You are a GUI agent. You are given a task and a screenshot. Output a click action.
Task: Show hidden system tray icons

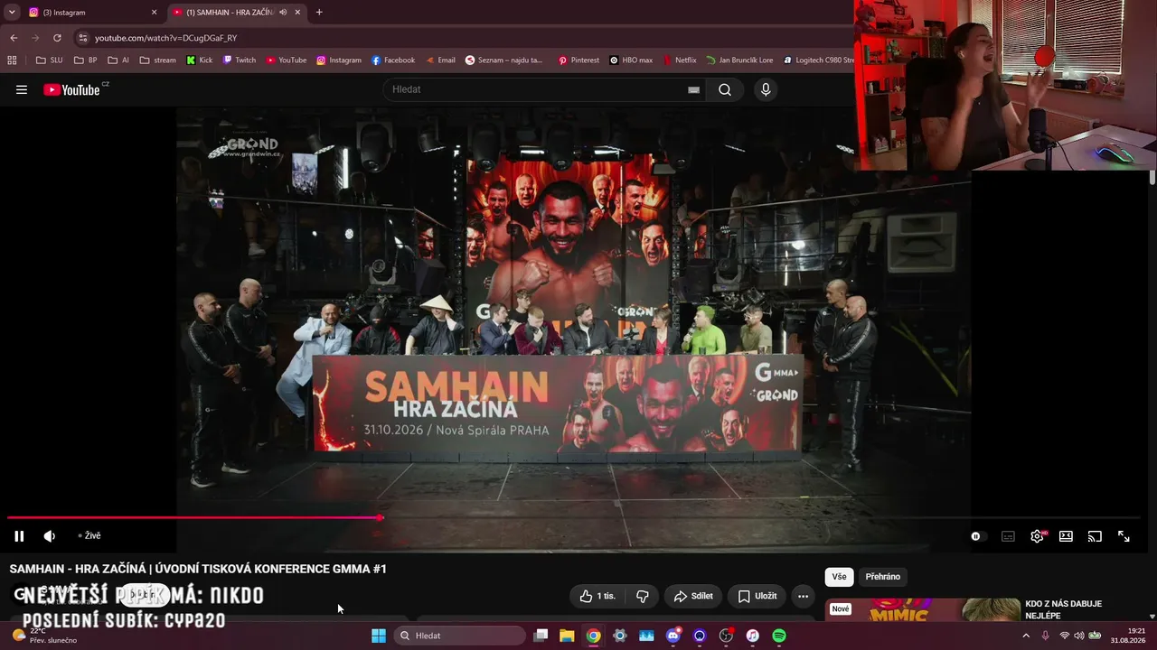1026,636
